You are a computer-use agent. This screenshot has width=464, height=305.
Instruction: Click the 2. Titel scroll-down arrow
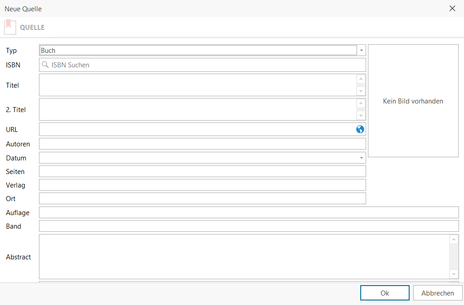361,116
